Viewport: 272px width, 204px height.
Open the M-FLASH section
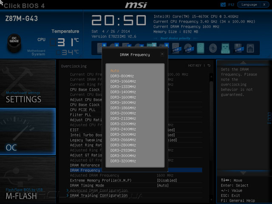coord(28,179)
